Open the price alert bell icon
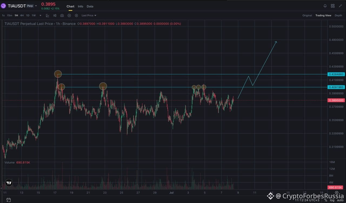The height and width of the screenshot is (203, 346). (325, 6)
